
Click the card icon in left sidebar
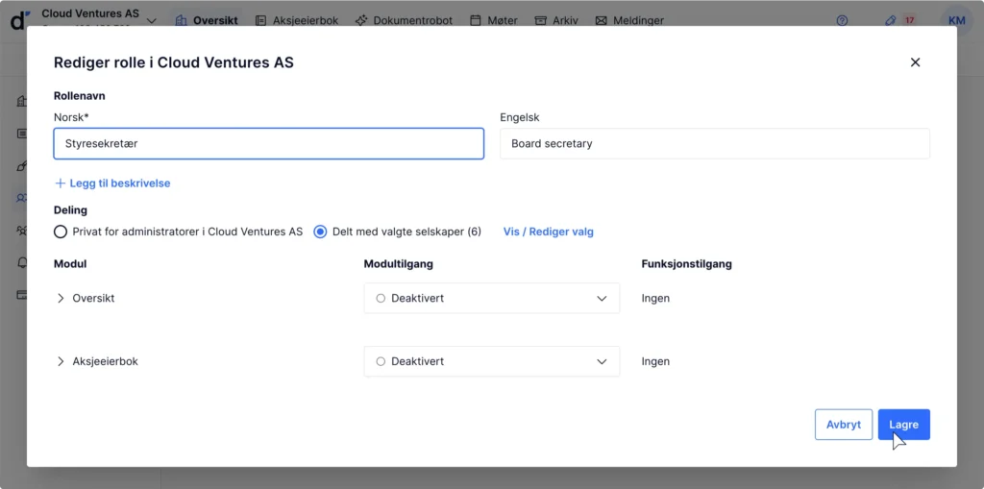click(21, 295)
